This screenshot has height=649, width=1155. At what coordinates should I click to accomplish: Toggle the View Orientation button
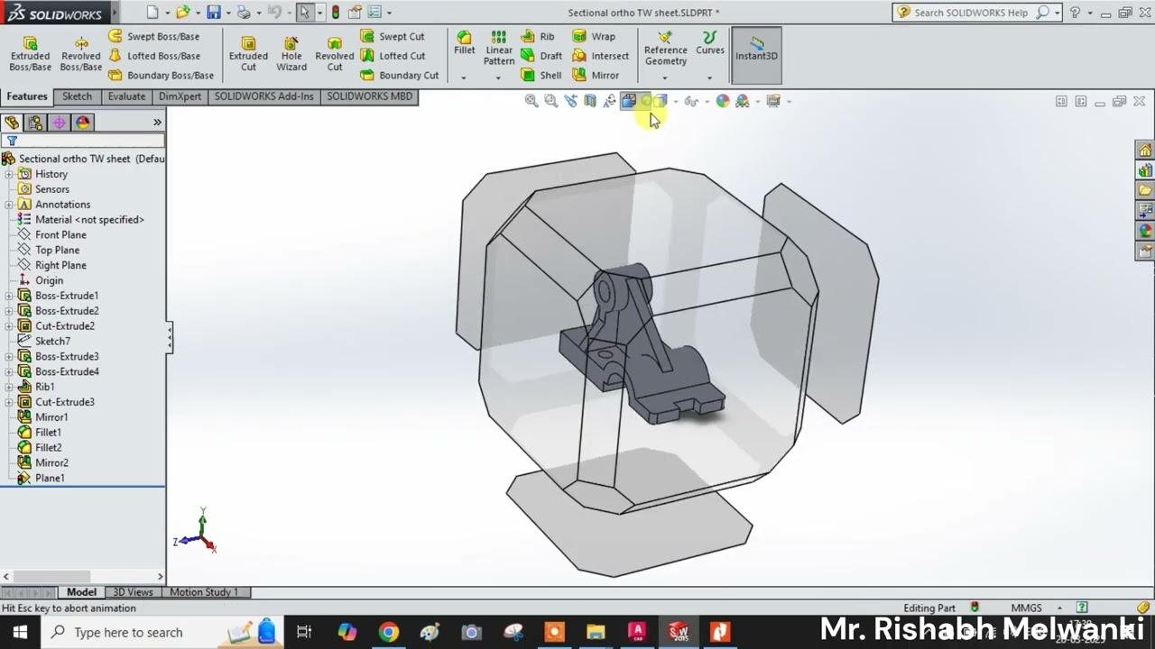[x=629, y=101]
